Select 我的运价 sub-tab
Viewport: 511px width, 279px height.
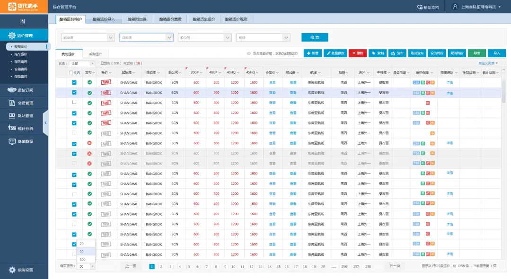click(68, 54)
